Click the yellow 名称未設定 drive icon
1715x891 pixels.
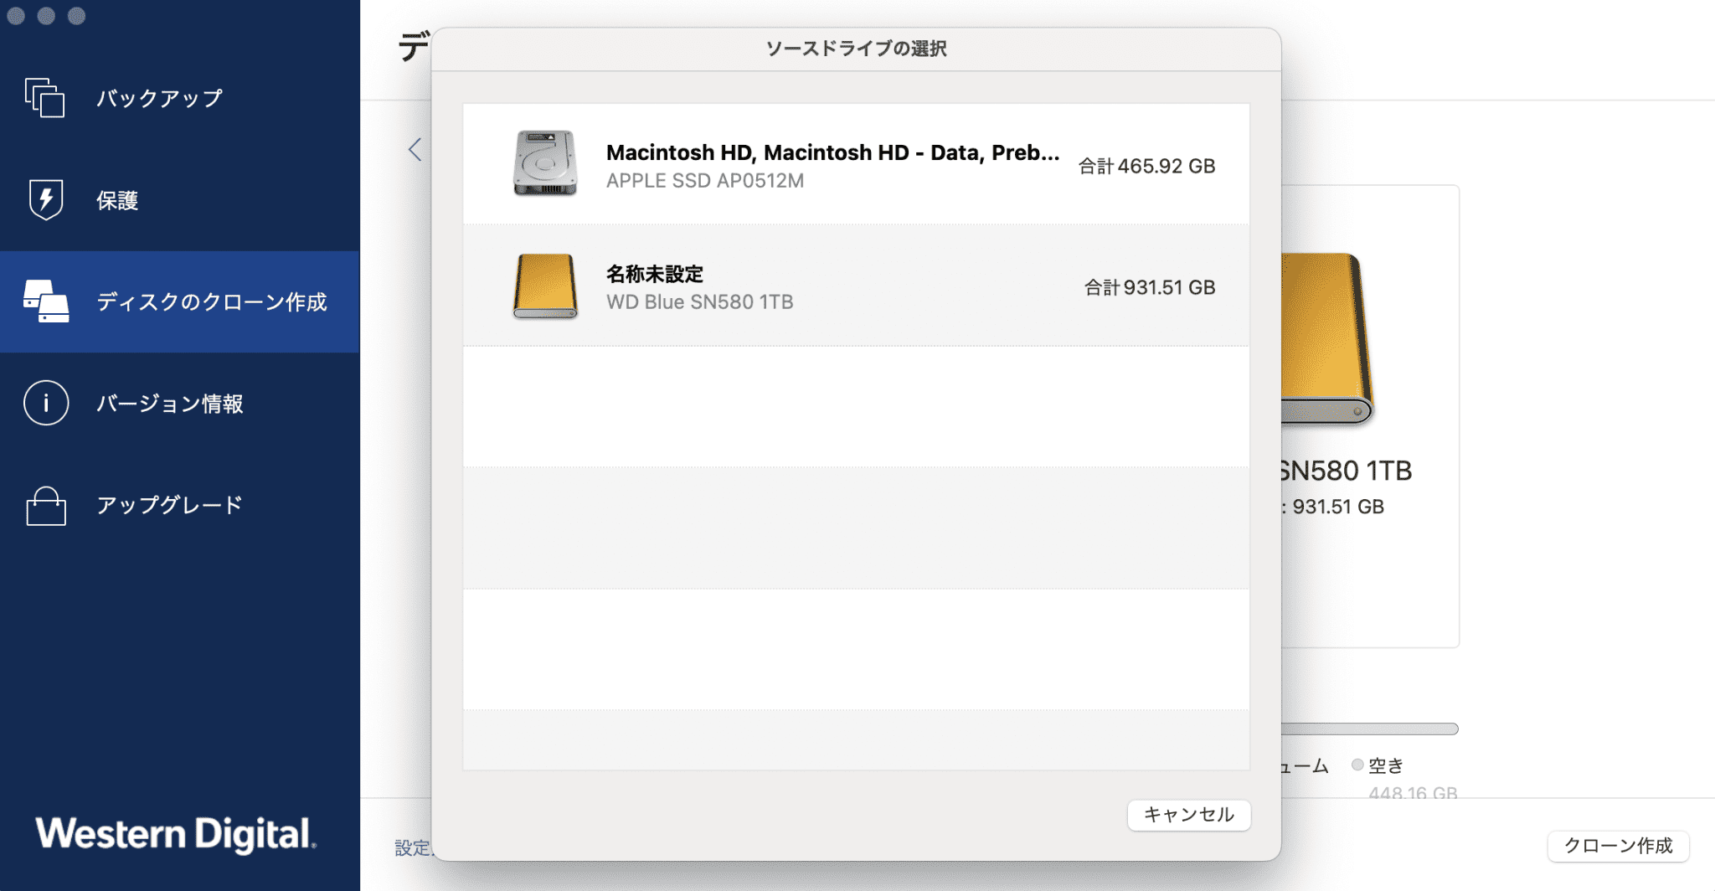point(545,286)
